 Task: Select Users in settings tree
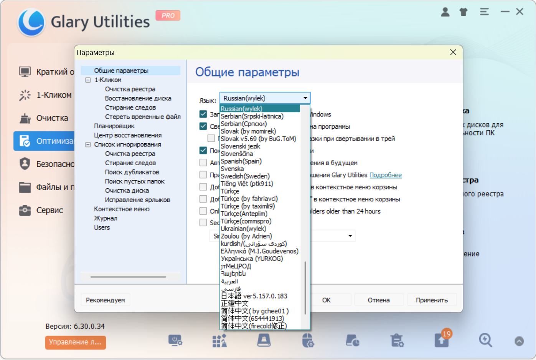102,227
